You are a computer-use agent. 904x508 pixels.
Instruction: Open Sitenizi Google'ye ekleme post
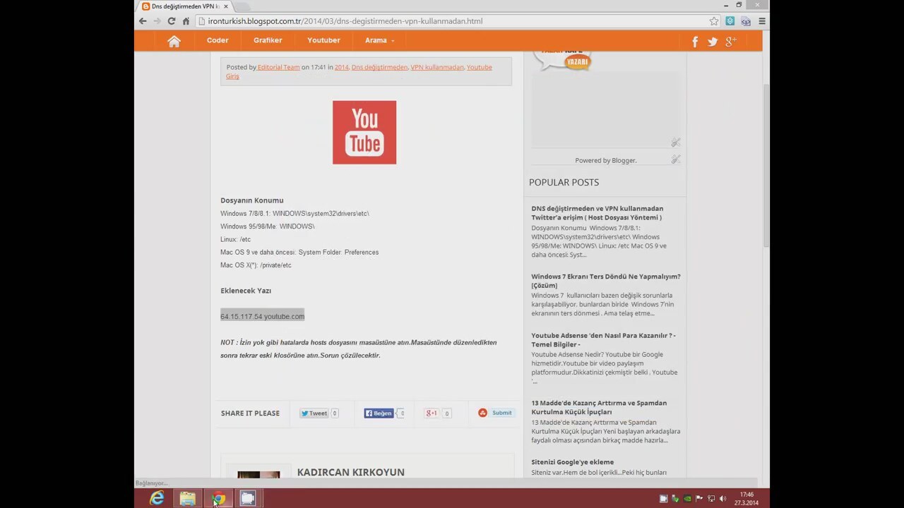[x=572, y=462]
